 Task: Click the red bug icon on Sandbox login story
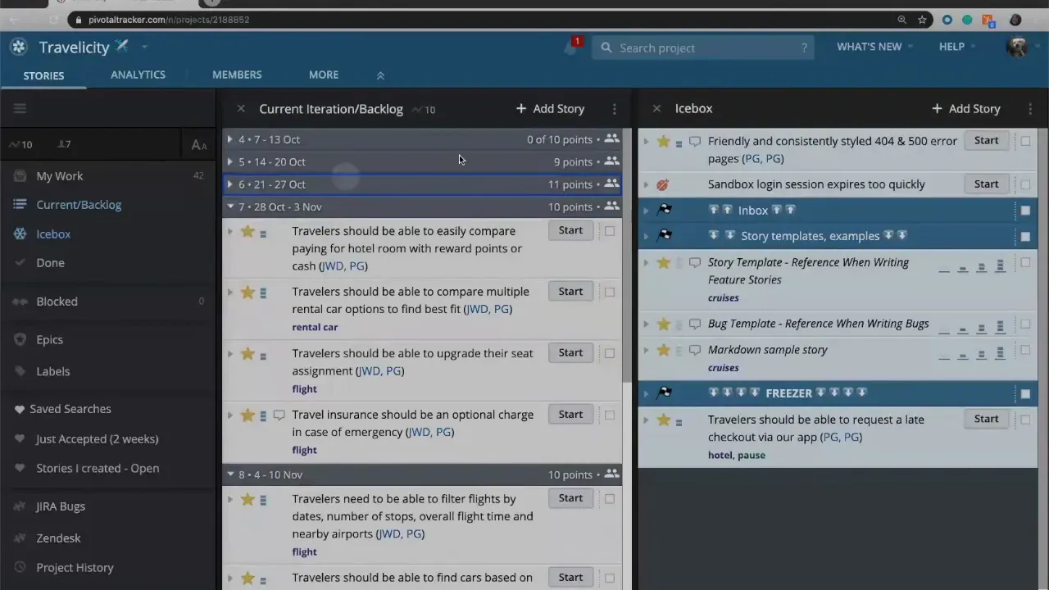click(x=662, y=184)
